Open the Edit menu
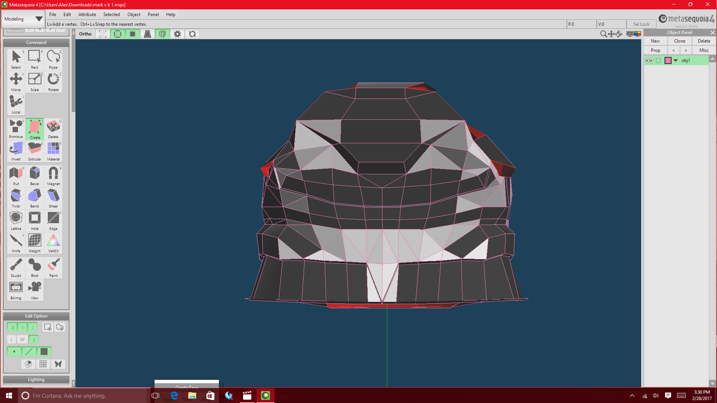This screenshot has width=717, height=403. 67,15
